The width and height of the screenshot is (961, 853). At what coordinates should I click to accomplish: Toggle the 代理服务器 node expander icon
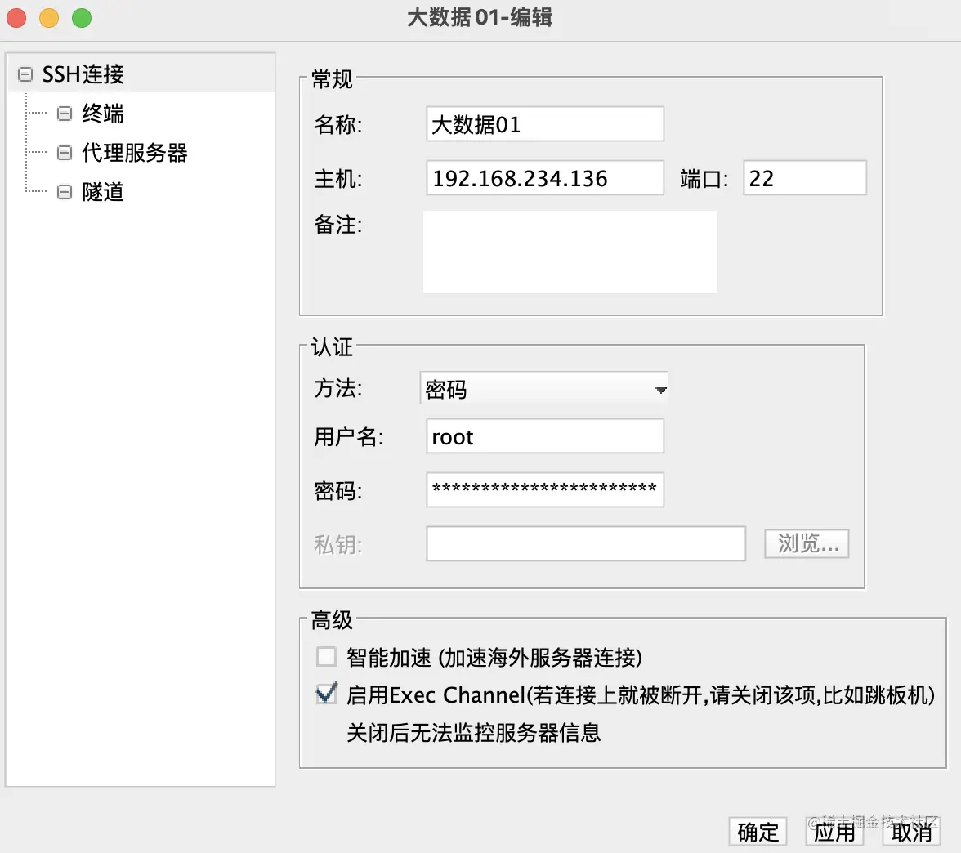(65, 153)
